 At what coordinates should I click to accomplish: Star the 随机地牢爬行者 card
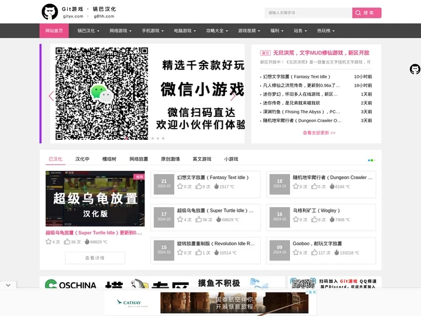[x=296, y=186]
